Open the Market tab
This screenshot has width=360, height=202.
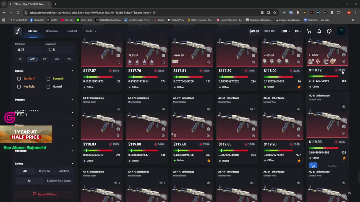pyautogui.click(x=33, y=31)
